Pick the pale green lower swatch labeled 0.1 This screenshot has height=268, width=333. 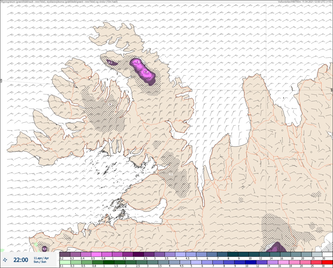[65, 262]
